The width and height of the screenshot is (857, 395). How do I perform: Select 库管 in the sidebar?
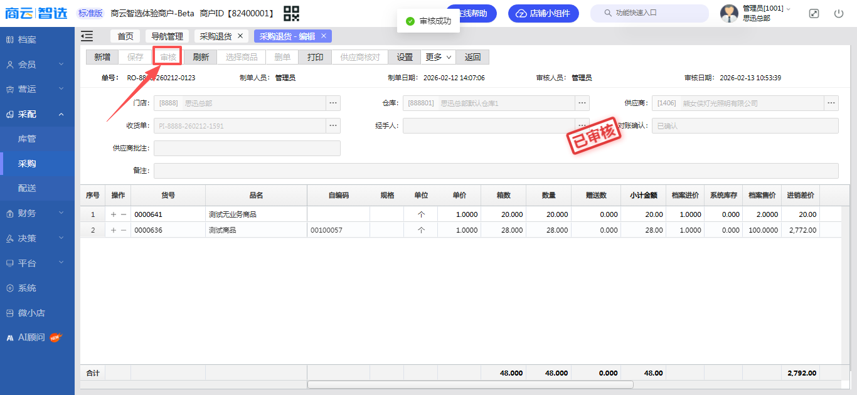(x=27, y=139)
